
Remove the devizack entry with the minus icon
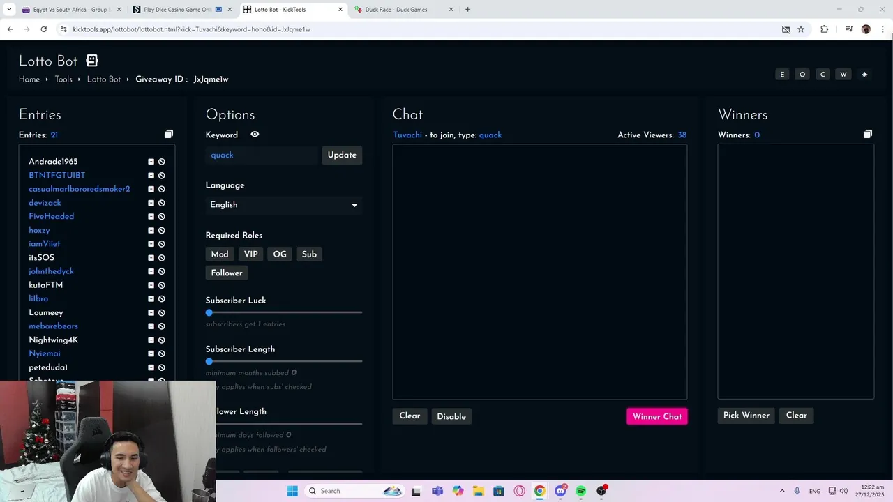tap(151, 203)
